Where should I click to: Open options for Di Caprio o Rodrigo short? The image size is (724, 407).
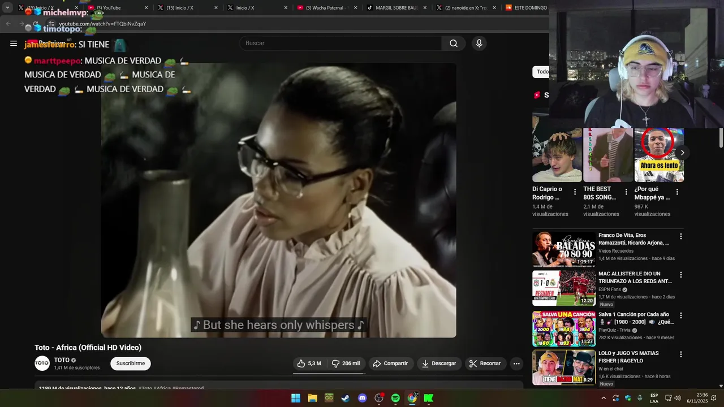click(x=575, y=192)
